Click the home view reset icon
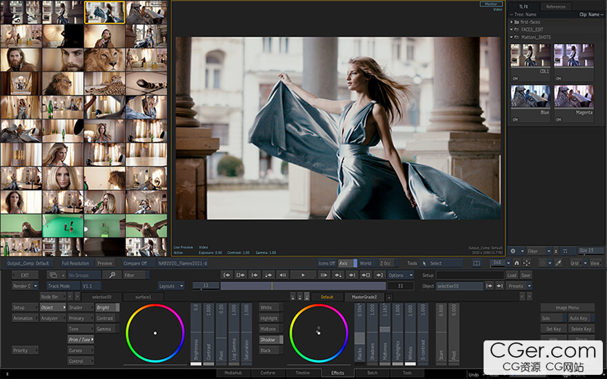This screenshot has height=379, width=607. (x=517, y=263)
